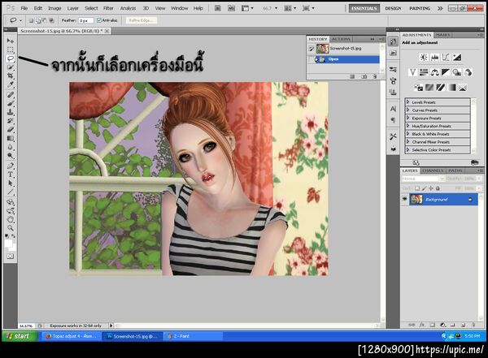This screenshot has height=358, width=488.
Task: Open the layer blend mode dropdown
Action: (423, 179)
